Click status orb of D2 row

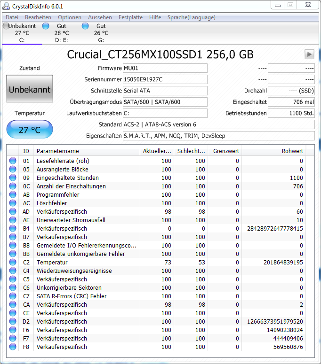(x=13, y=321)
